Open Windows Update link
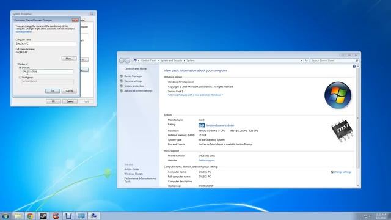The width and height of the screenshot is (391, 220). 133,174
